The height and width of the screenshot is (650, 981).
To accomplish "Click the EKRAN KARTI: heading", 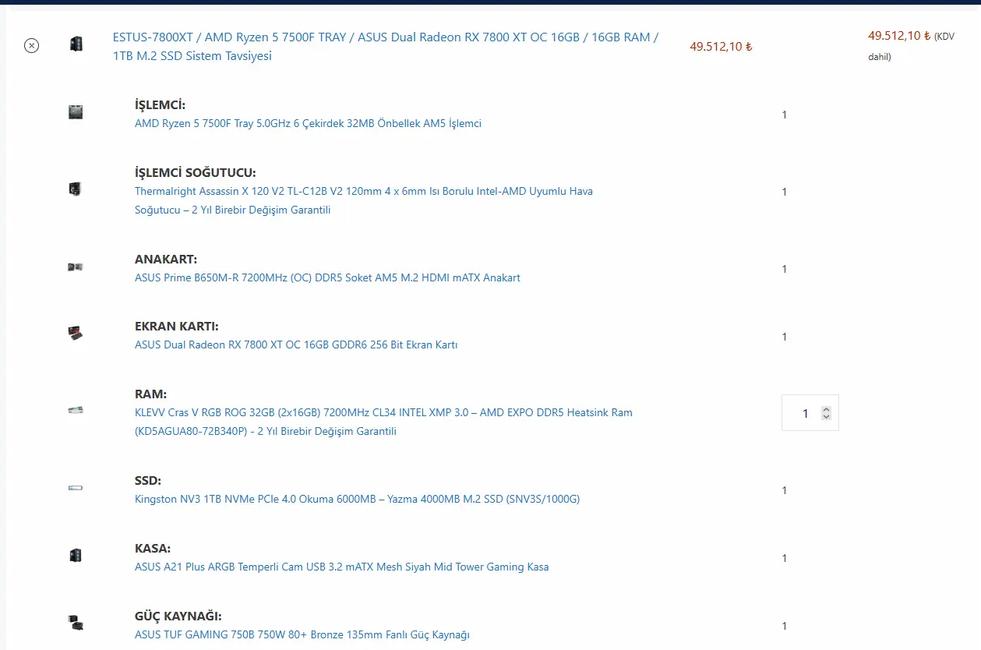I will [x=177, y=327].
